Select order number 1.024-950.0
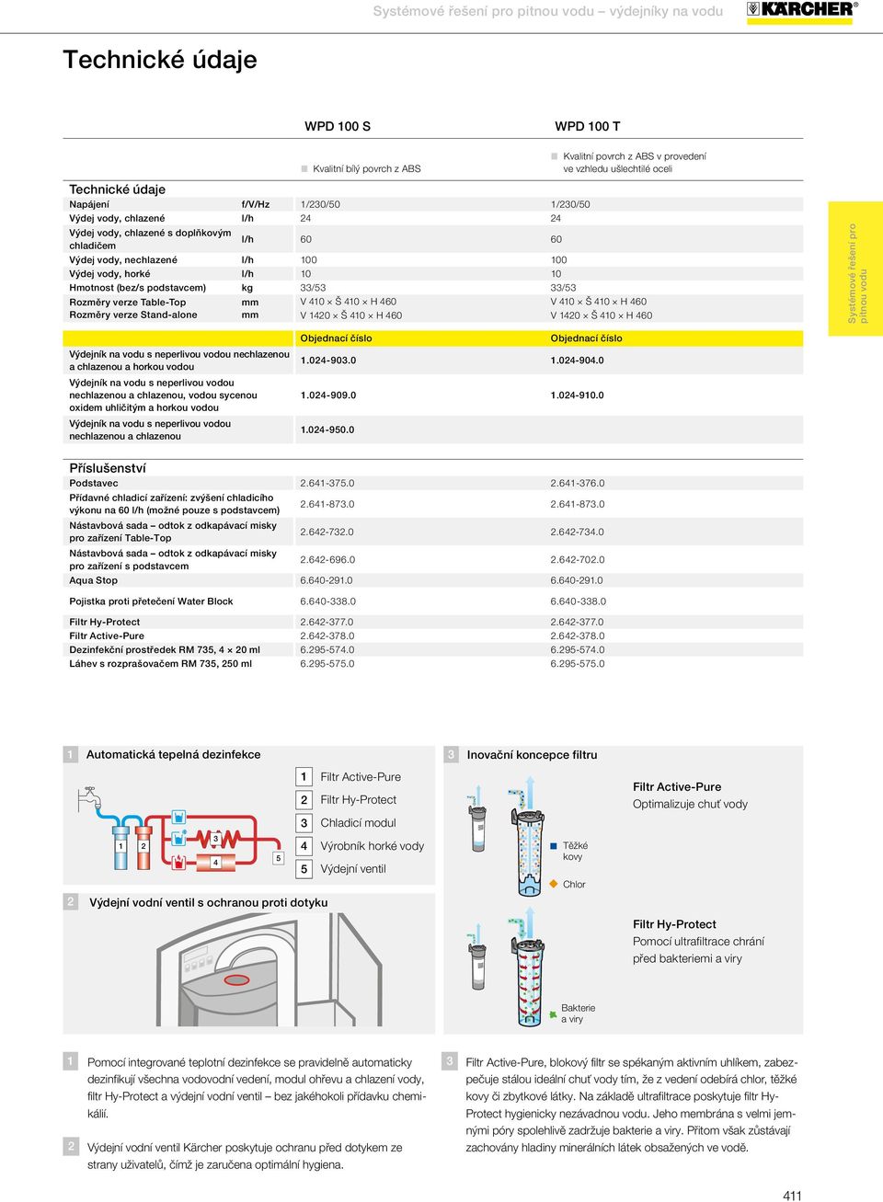This screenshot has width=883, height=1202. (x=327, y=430)
